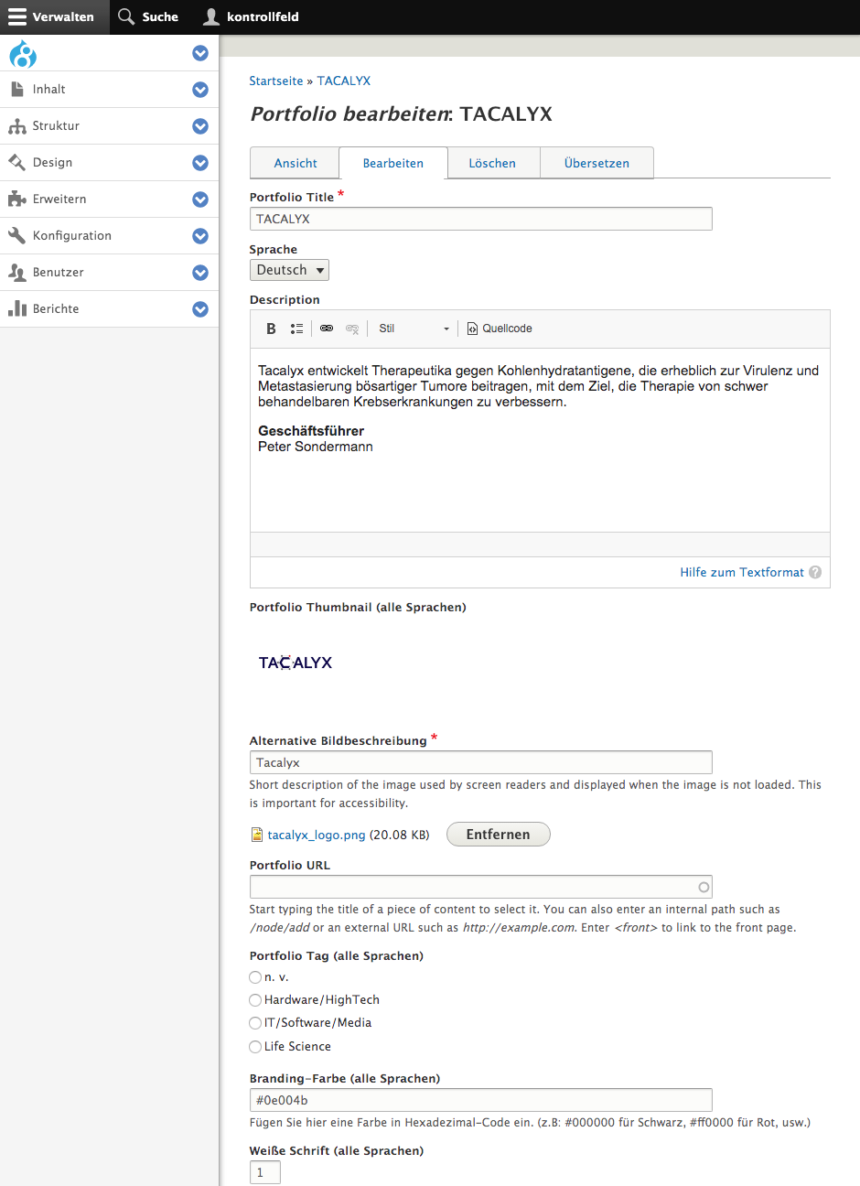Click the remove link editor icon
860x1186 pixels.
pos(352,329)
